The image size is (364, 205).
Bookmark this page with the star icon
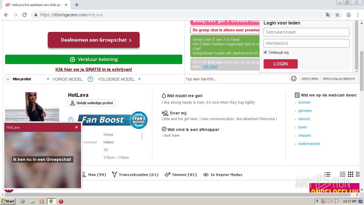tap(337, 15)
